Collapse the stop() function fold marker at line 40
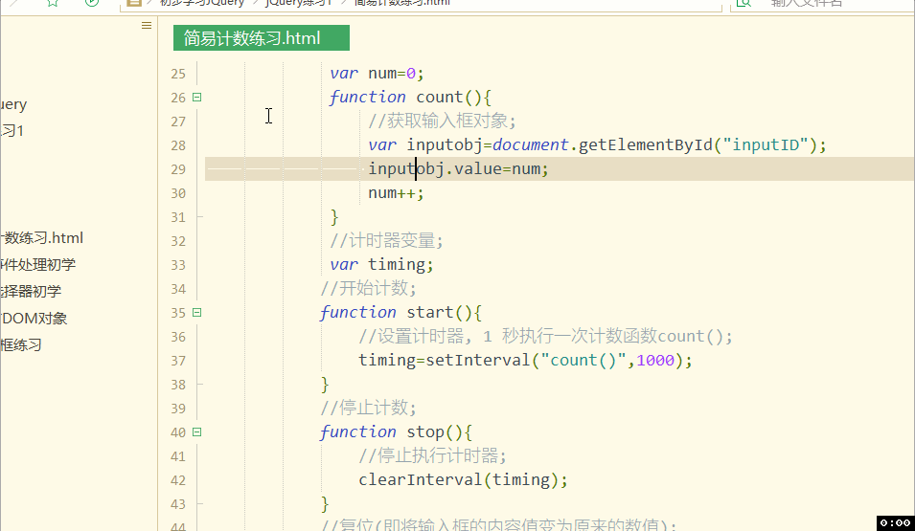This screenshot has width=915, height=531. [197, 431]
